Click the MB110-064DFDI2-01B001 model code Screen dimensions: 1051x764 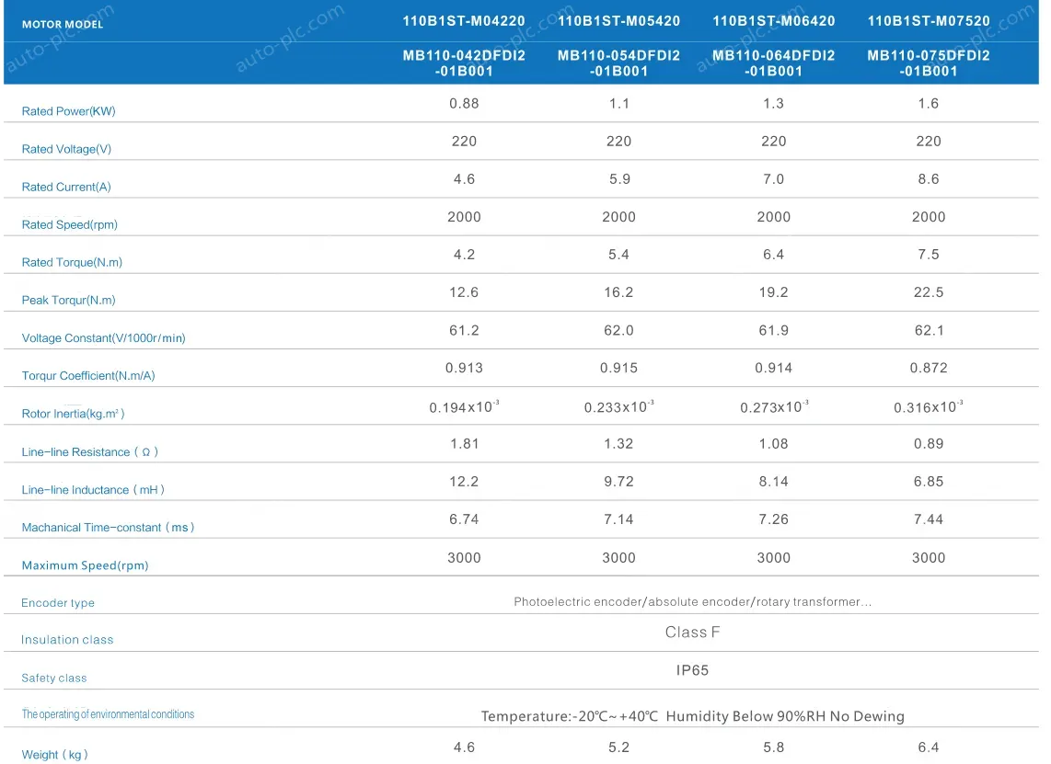(x=773, y=63)
